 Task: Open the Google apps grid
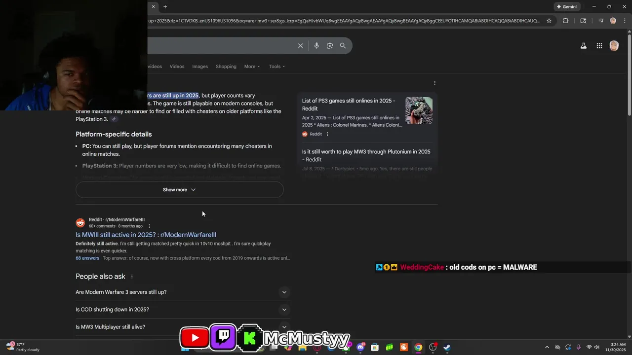599,46
